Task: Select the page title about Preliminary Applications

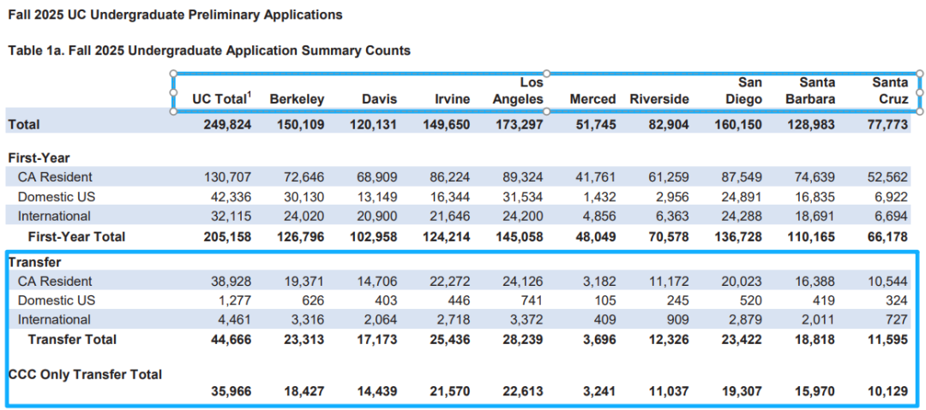Action: click(x=175, y=15)
